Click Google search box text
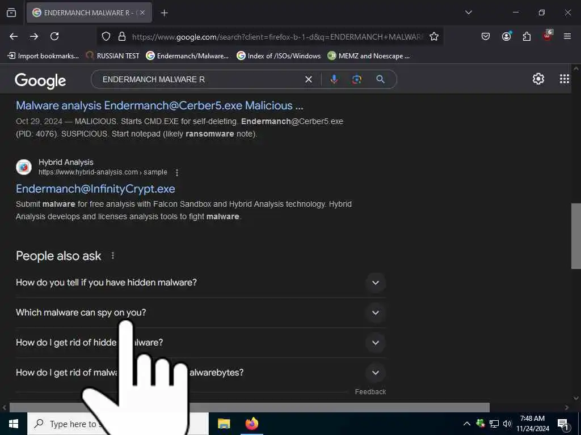 (x=154, y=79)
